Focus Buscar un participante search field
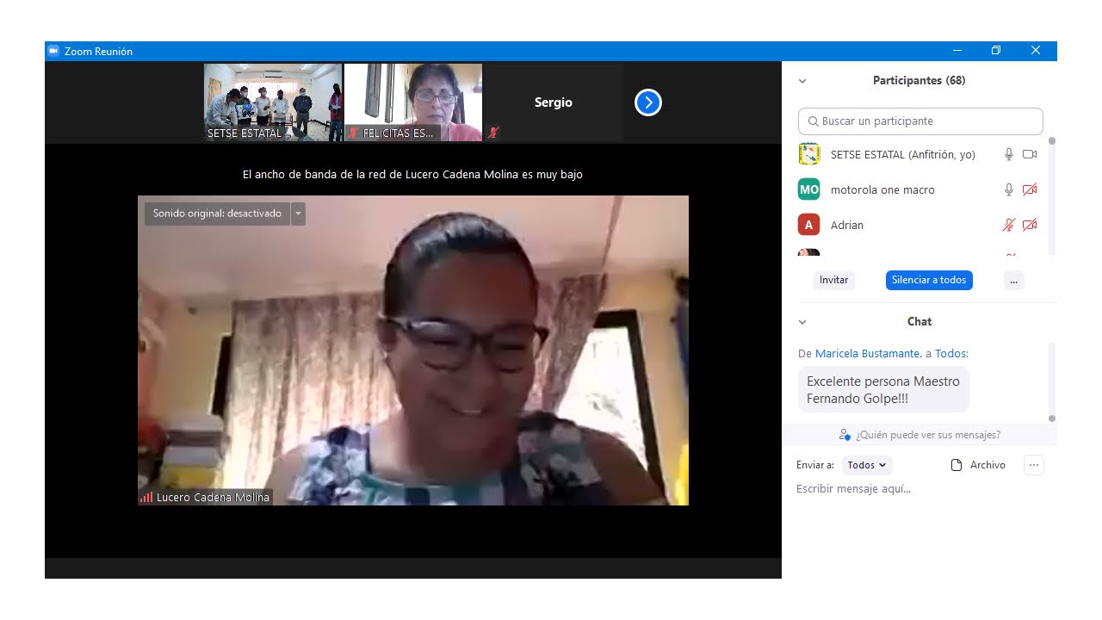The image size is (1102, 620). point(920,121)
